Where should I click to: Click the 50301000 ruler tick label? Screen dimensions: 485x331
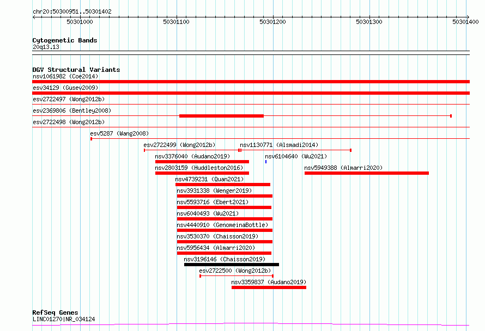point(80,22)
